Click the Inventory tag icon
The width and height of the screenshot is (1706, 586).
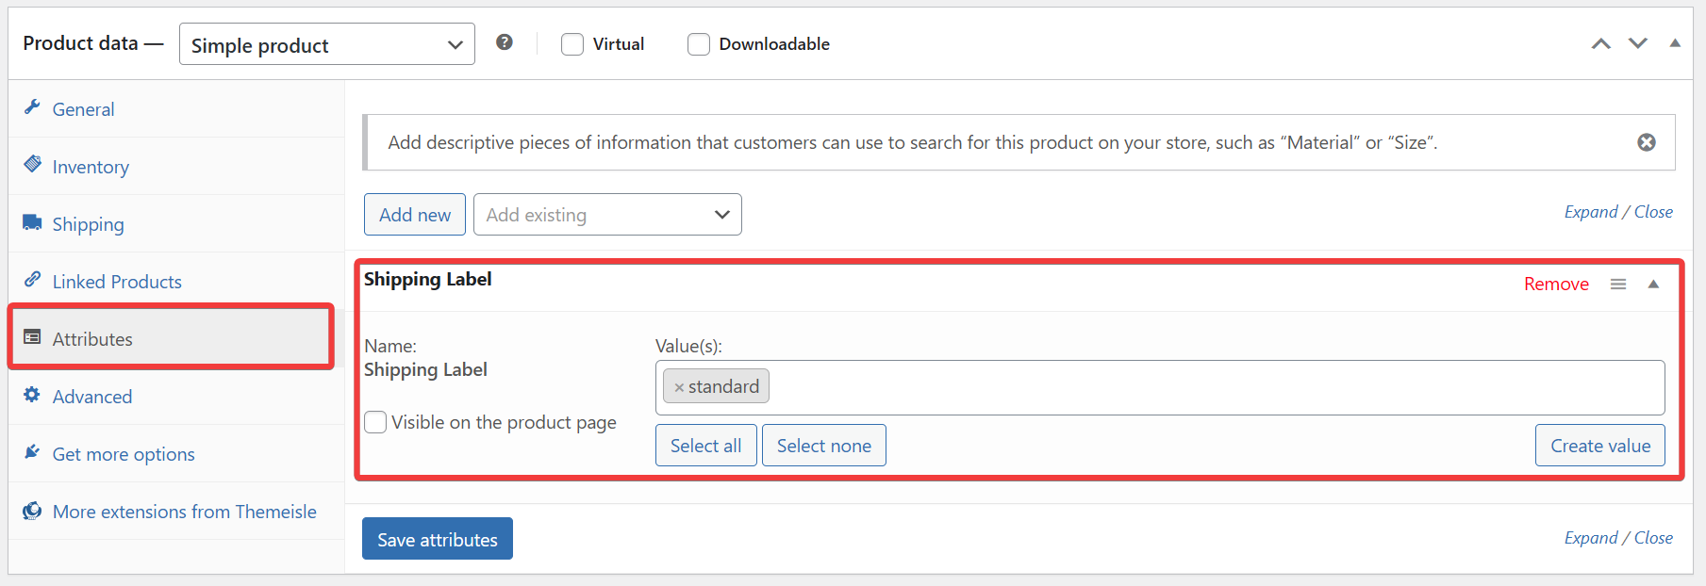pyautogui.click(x=33, y=165)
